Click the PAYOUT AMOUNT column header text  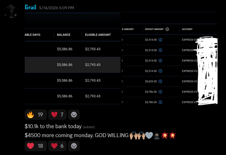154,29
